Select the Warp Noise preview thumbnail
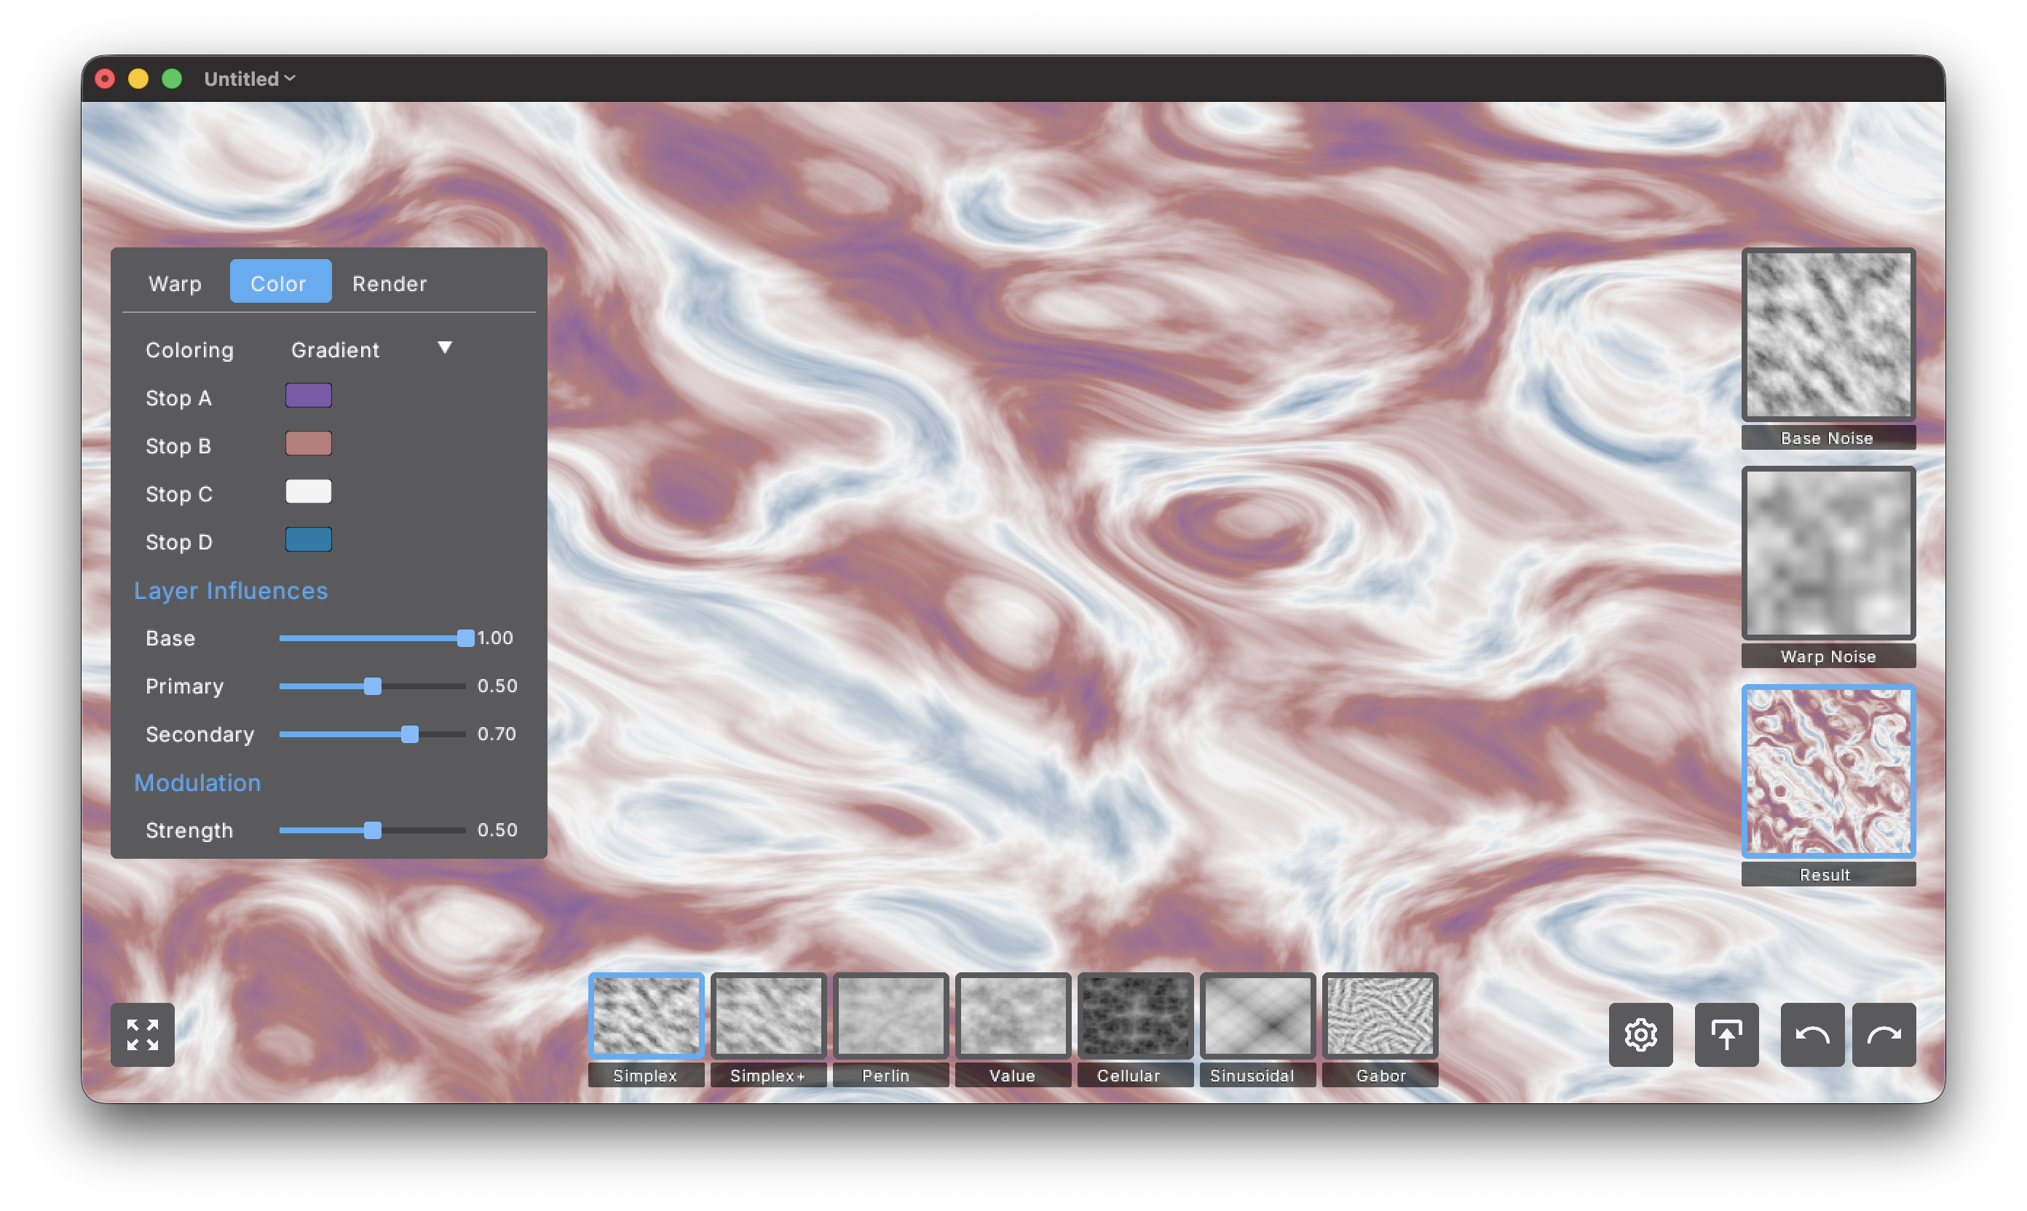The width and height of the screenshot is (2027, 1211). (x=1828, y=553)
